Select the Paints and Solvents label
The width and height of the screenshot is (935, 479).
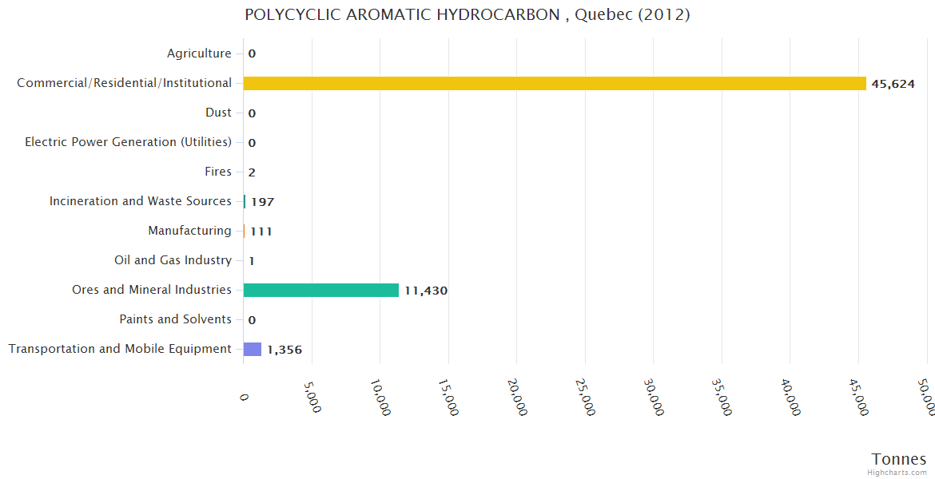(x=175, y=319)
